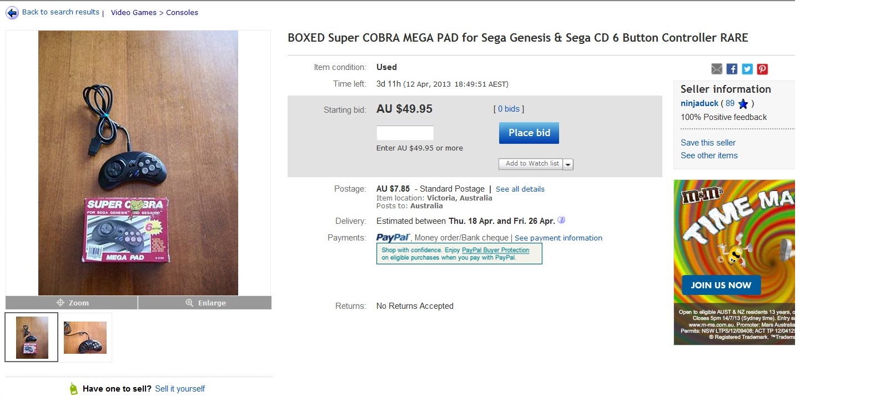Click Zoom below product image
The width and height of the screenshot is (875, 396).
[x=72, y=303]
